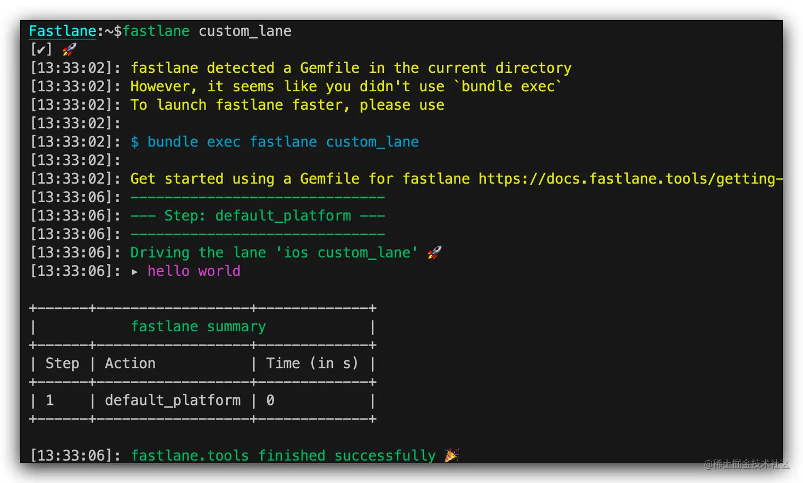Screen dimensions: 803x483
Task: Click the 'fastlane summary' table title
Action: tap(199, 326)
